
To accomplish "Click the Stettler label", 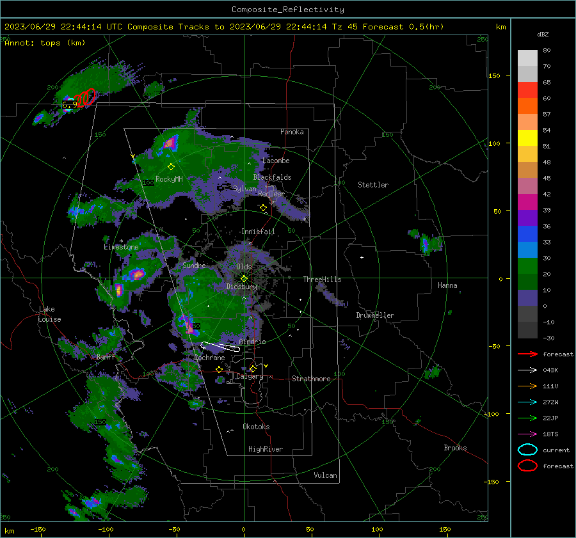I will (x=373, y=185).
